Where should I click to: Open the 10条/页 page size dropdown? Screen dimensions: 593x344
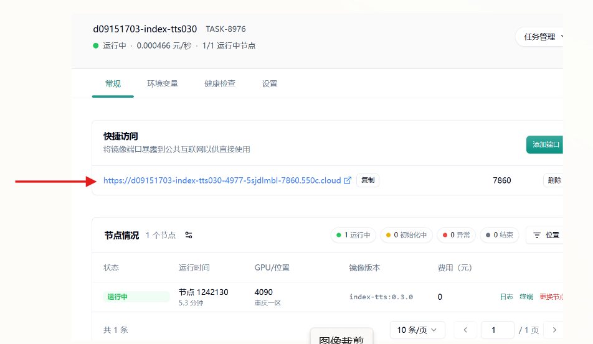[x=417, y=330]
